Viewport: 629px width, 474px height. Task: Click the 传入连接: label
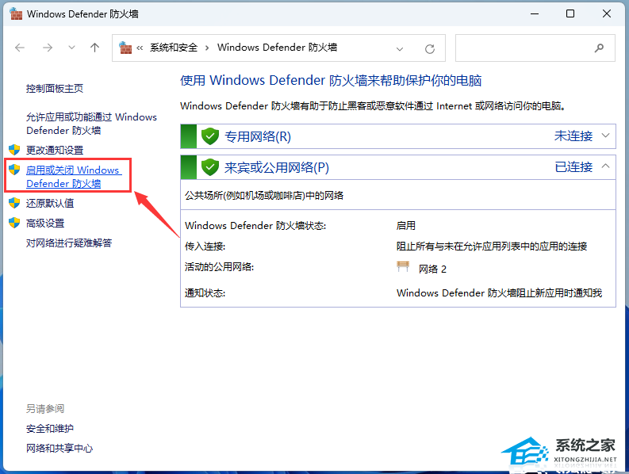click(205, 246)
